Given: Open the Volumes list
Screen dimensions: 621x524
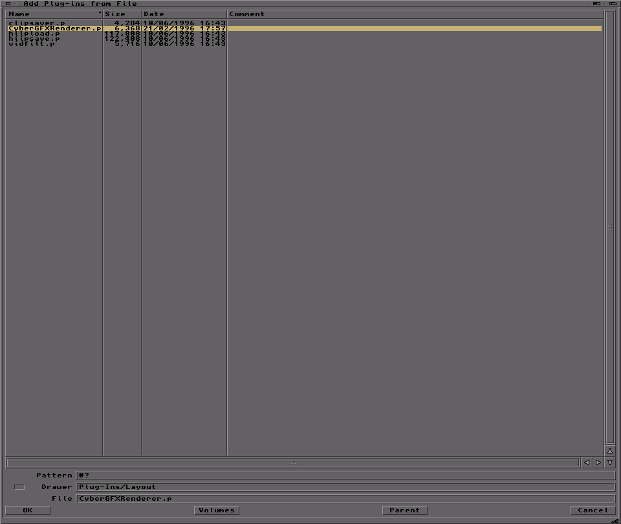Looking at the screenshot, I should [216, 510].
